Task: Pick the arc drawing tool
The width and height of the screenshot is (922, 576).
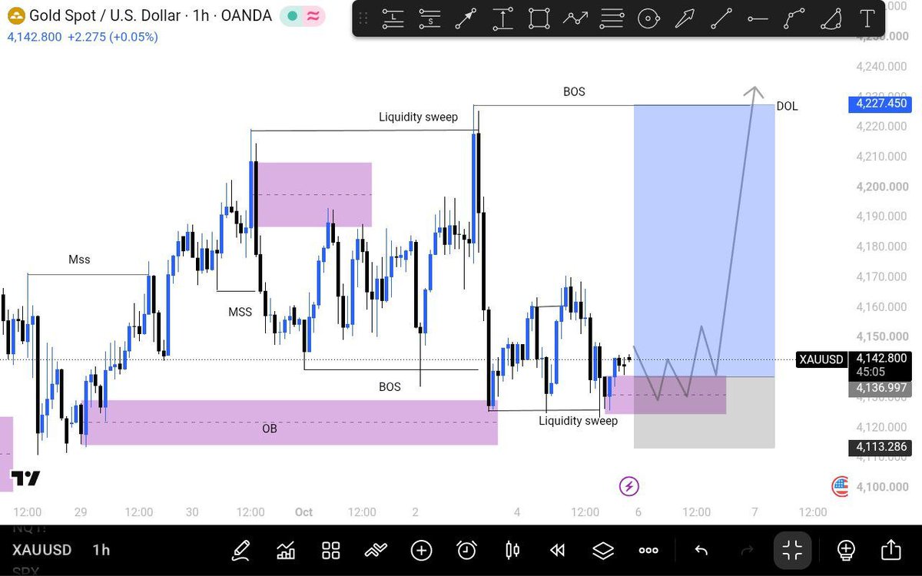Action: (x=831, y=19)
